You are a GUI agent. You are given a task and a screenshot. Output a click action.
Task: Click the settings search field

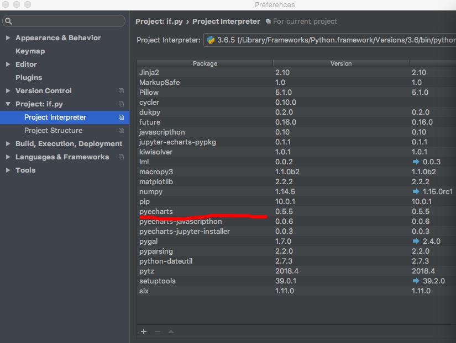[x=64, y=21]
